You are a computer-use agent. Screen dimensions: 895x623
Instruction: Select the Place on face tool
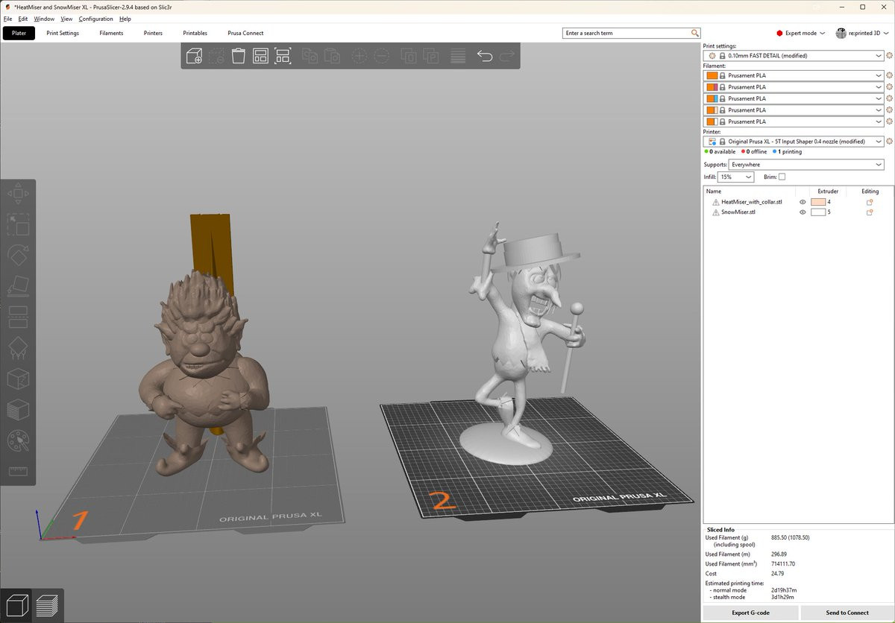point(18,286)
